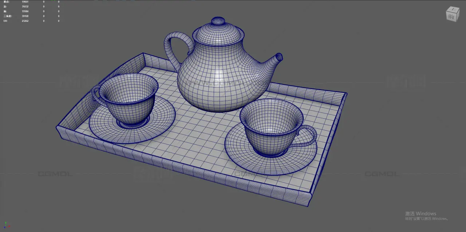Select the teapot lid knob
The height and width of the screenshot is (232, 466).
pos(218,21)
